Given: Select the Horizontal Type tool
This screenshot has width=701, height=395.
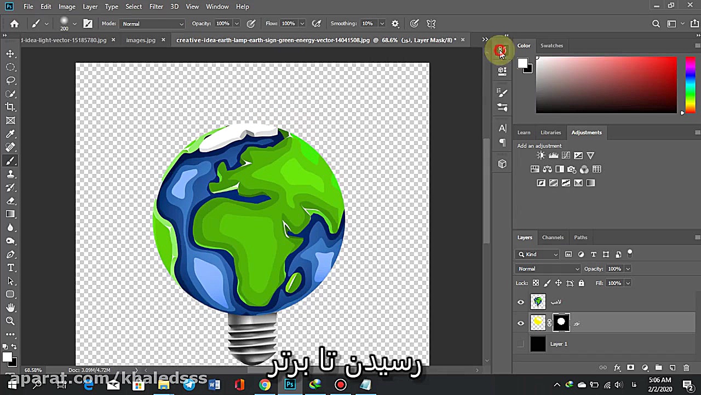Looking at the screenshot, I should pyautogui.click(x=10, y=268).
